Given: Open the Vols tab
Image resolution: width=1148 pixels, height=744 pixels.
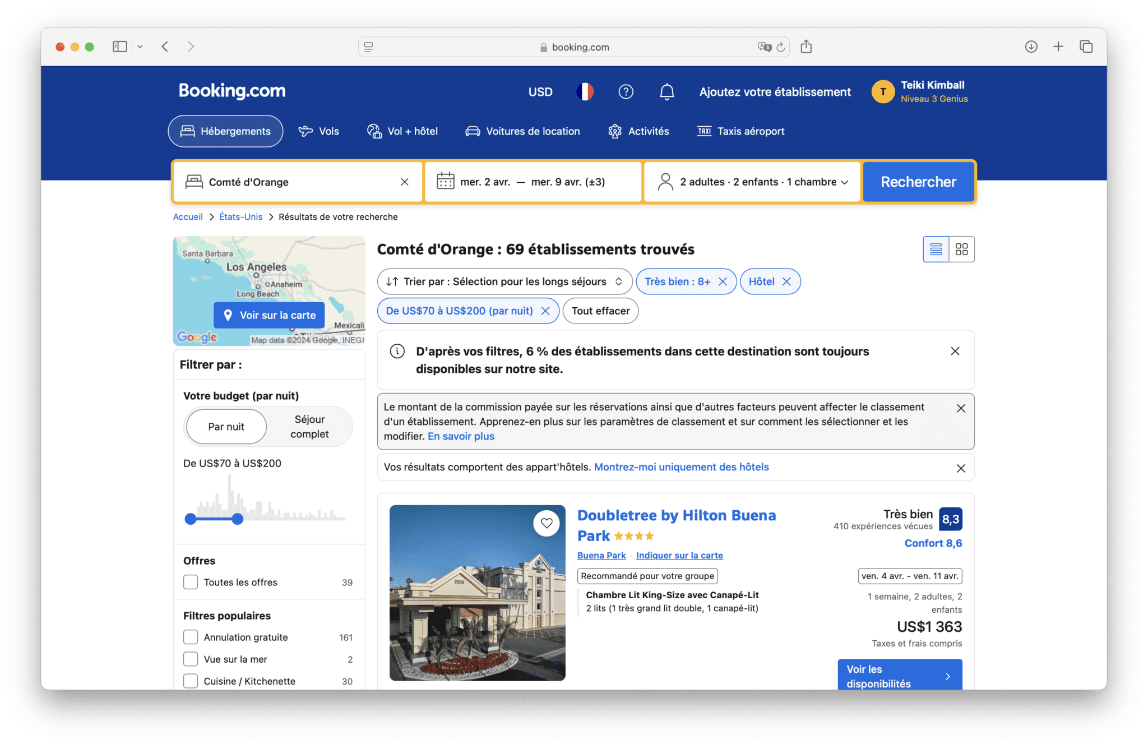Looking at the screenshot, I should (318, 131).
